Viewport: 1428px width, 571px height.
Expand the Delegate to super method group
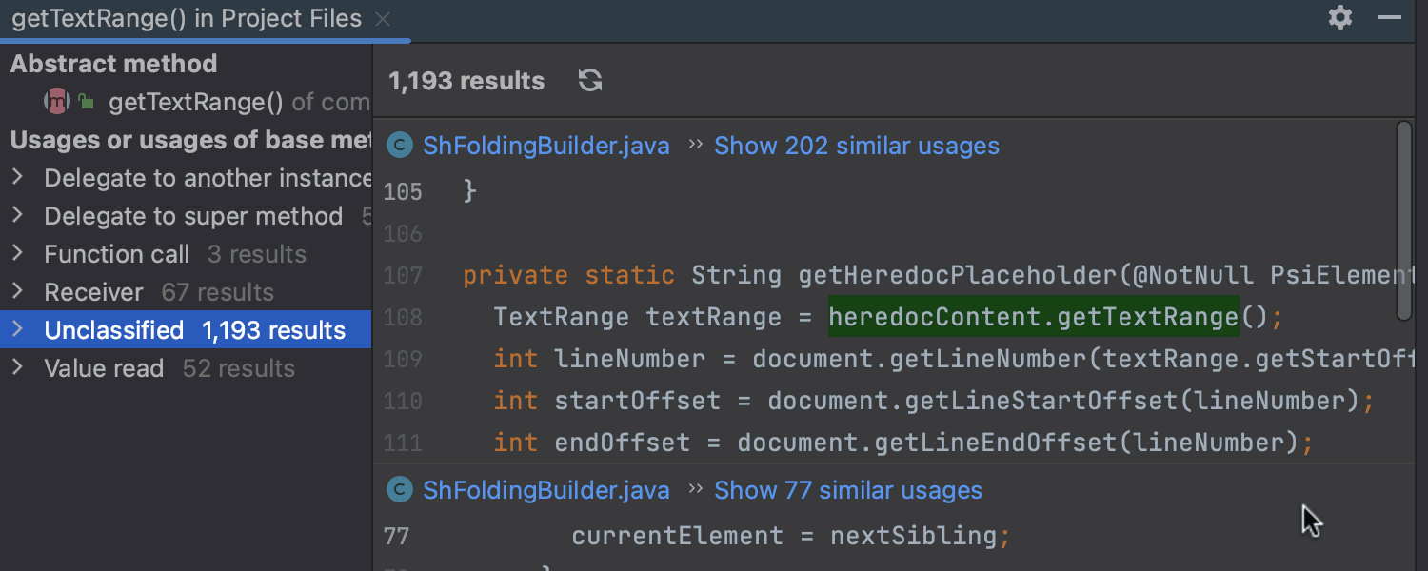17,216
